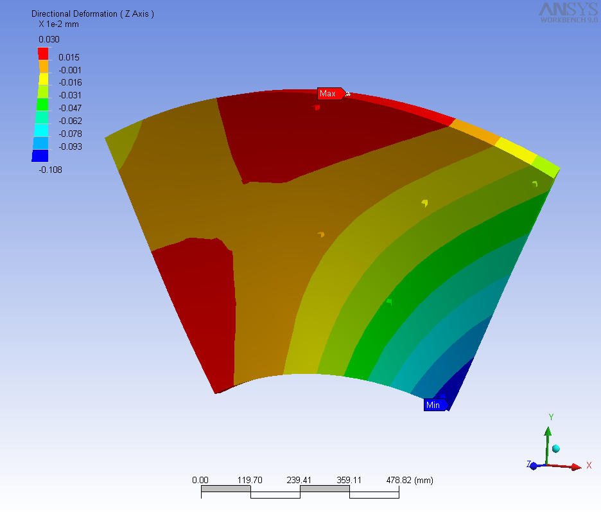Click the -0.016 legend value
The width and height of the screenshot is (601, 514).
pos(70,82)
